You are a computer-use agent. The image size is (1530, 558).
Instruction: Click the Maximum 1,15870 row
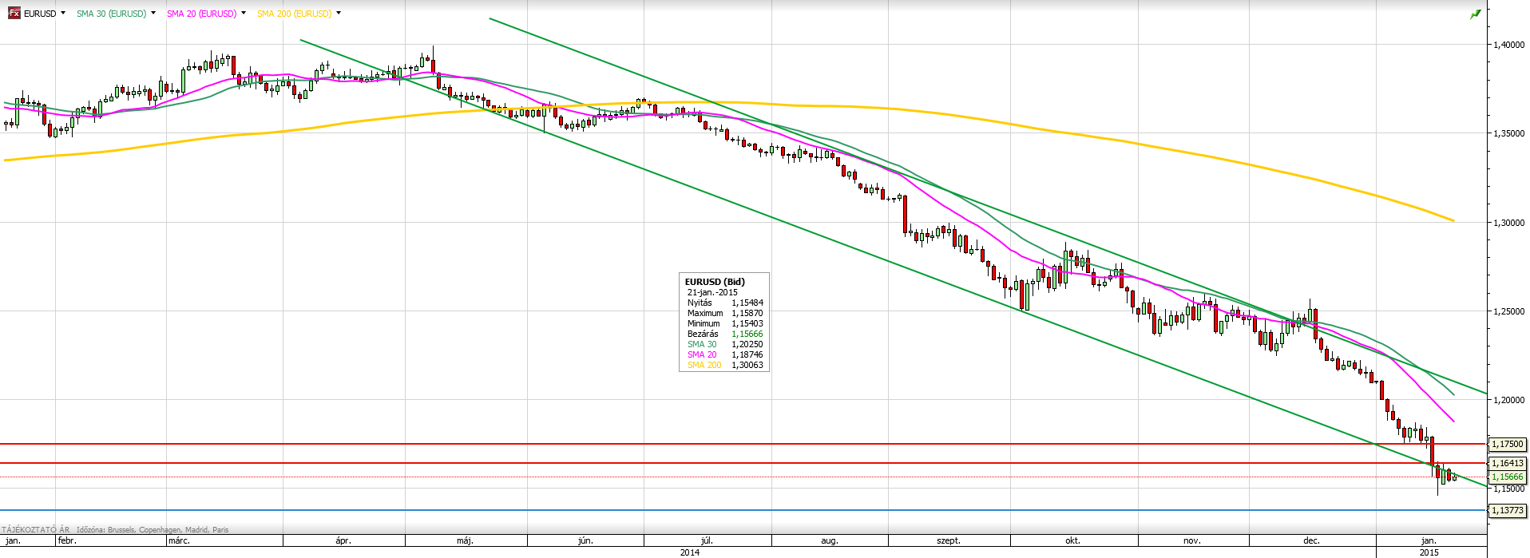pyautogui.click(x=725, y=313)
